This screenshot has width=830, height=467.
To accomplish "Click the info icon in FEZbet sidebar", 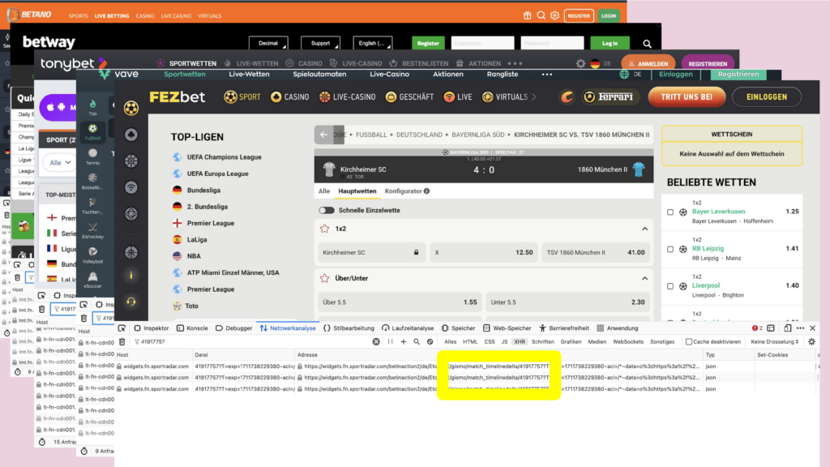I will point(131,276).
